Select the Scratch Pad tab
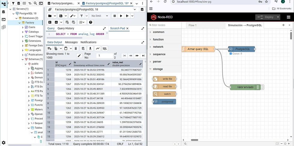294x146 pixels. [117, 28]
